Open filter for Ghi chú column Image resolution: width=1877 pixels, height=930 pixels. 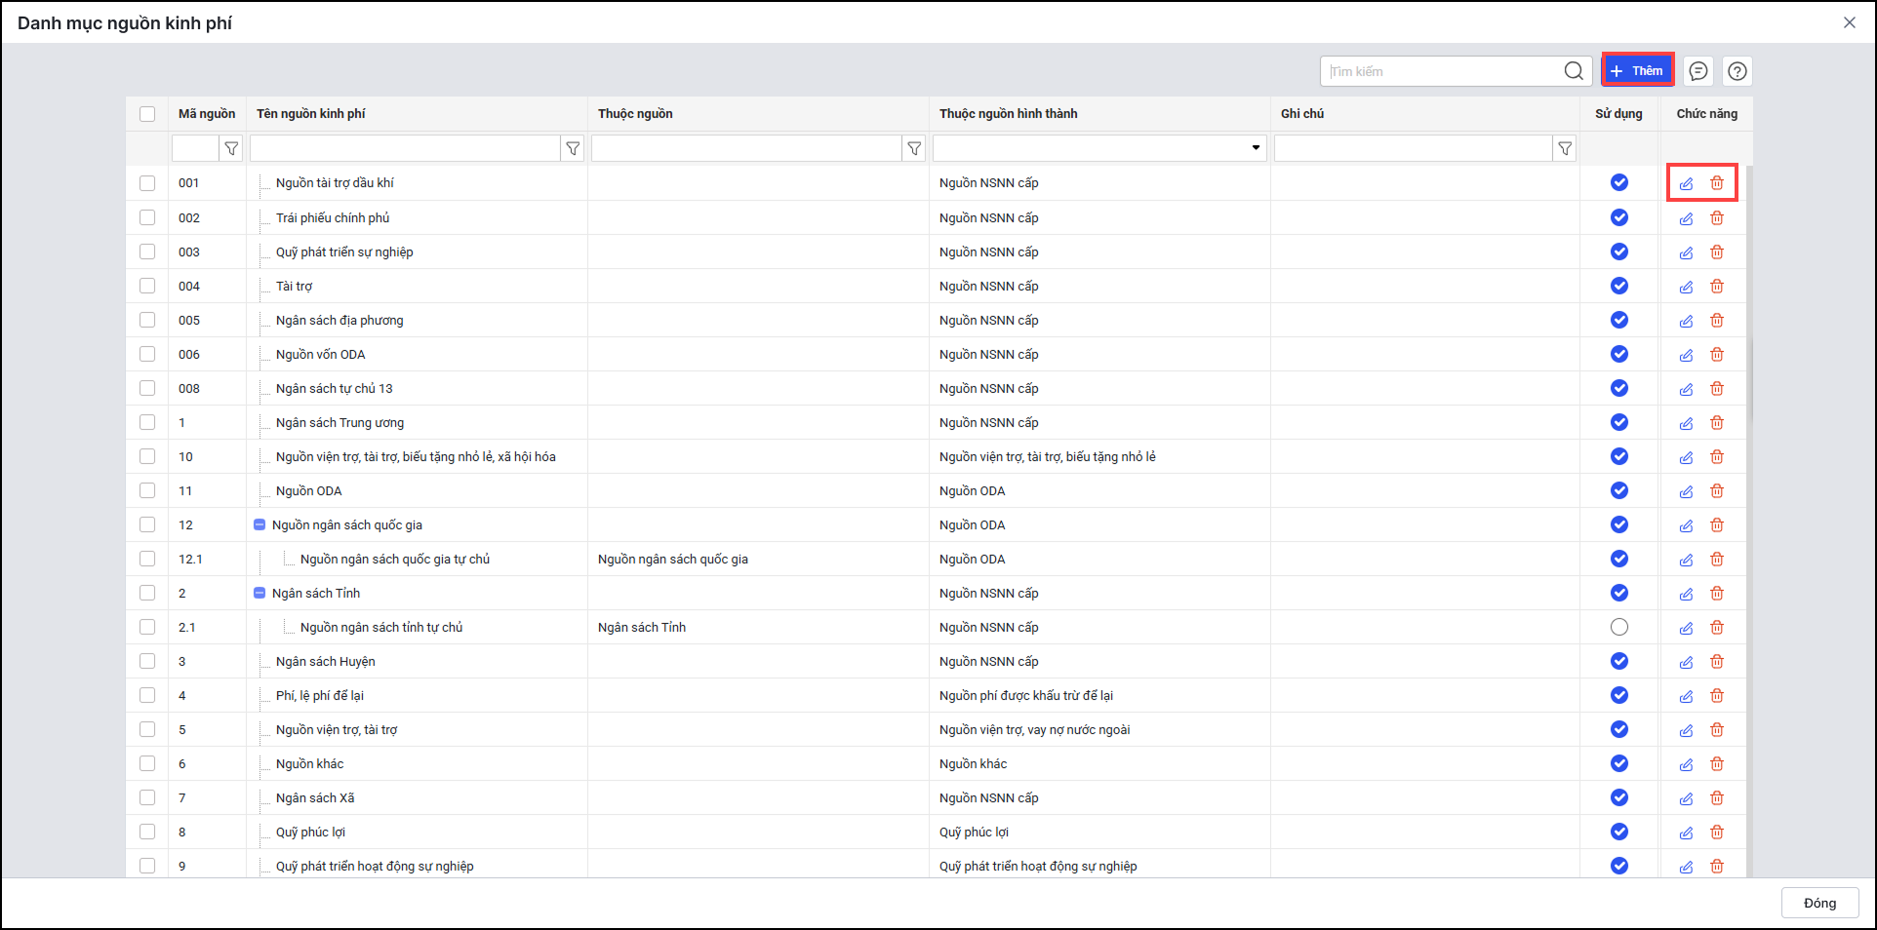(x=1565, y=148)
